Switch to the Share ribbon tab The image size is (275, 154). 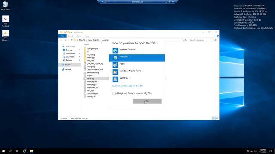[79, 36]
